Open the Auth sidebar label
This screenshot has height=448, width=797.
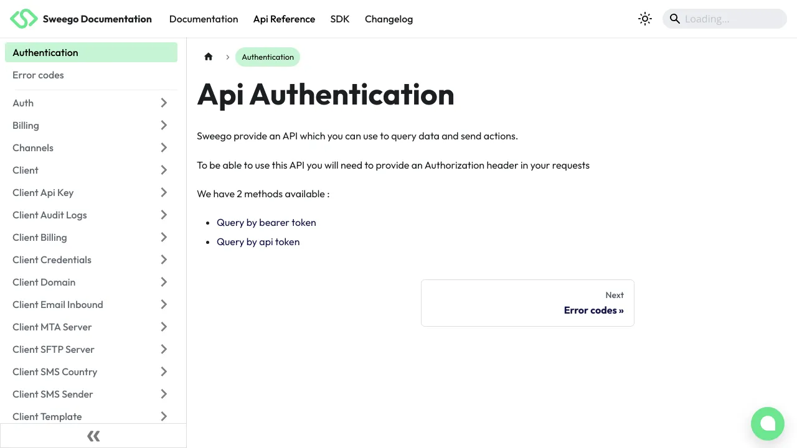tap(23, 103)
